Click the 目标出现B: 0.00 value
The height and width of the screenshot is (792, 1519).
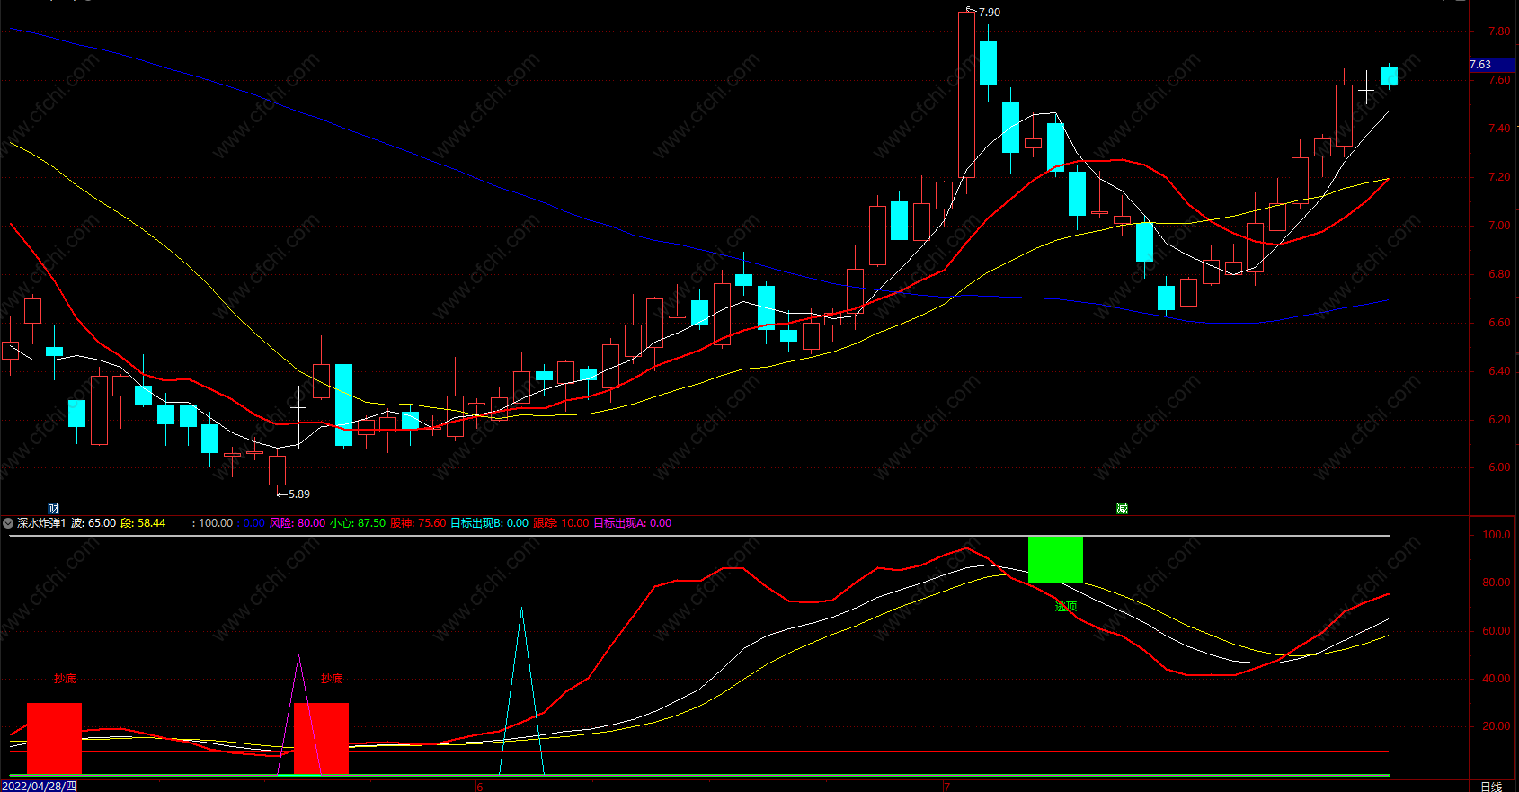(490, 523)
